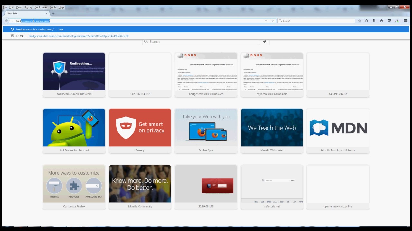This screenshot has height=231, width=412.
Task: Click the new-tab page search arrow button
Action: (x=264, y=41)
